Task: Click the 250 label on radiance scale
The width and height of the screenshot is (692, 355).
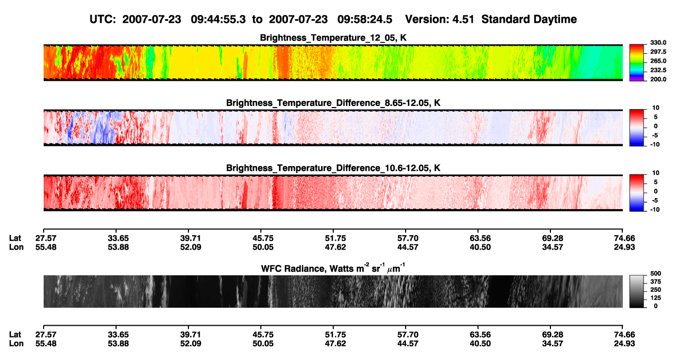Action: click(656, 291)
